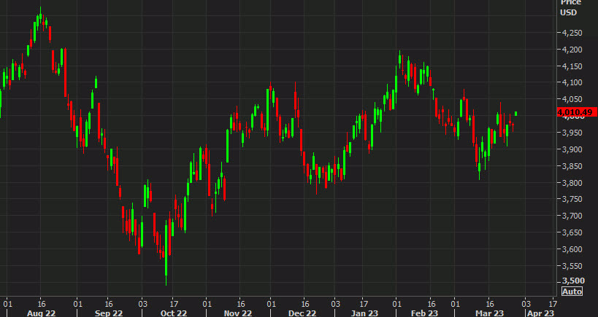Click the 3,550 price axis label
The height and width of the screenshot is (317, 598).
tap(572, 266)
